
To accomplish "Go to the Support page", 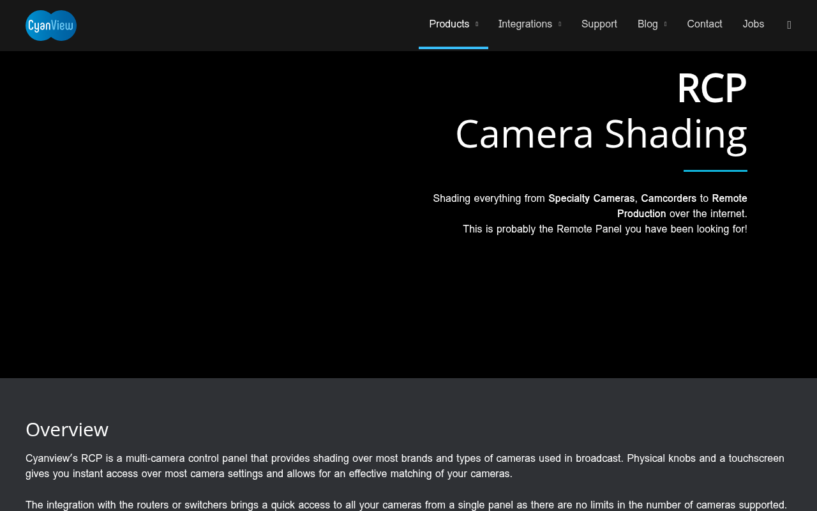I will [x=599, y=24].
